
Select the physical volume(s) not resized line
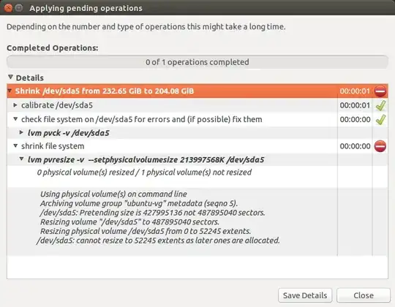(144, 173)
